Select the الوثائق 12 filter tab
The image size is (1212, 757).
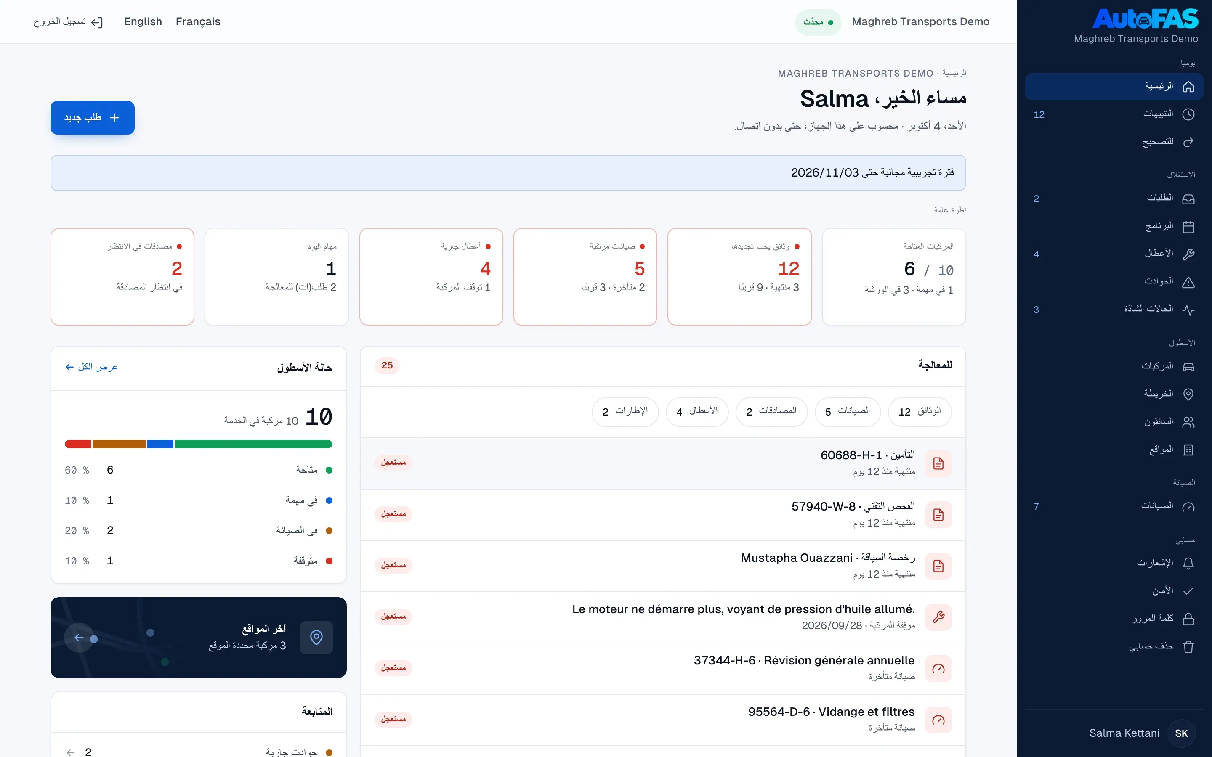(x=920, y=412)
